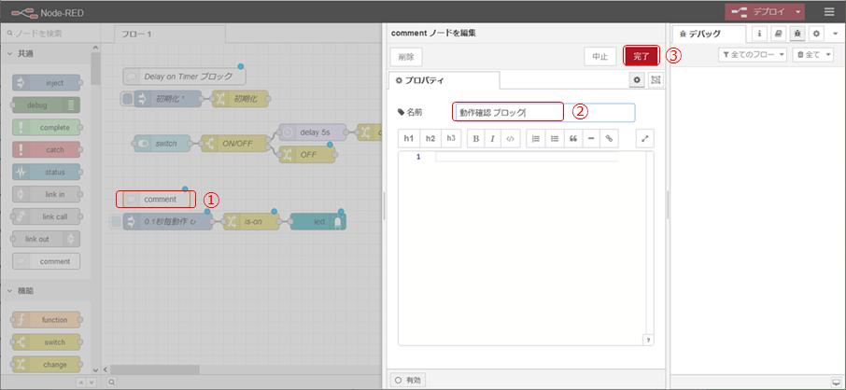This screenshot has height=390, width=846.
Task: Switch to the プロパティ tab
Action: pyautogui.click(x=444, y=81)
